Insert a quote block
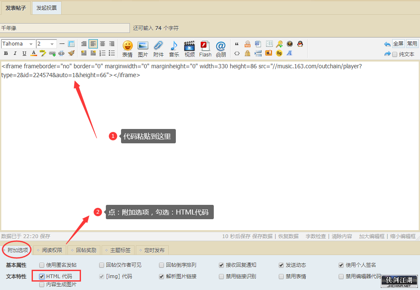Image resolution: width=420 pixels, height=290 pixels. 237,44
